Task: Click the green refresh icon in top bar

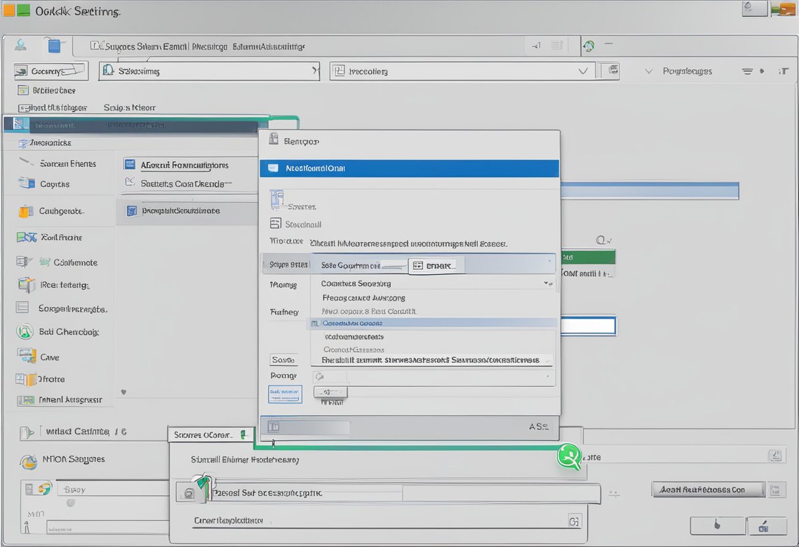Action: 589,45
